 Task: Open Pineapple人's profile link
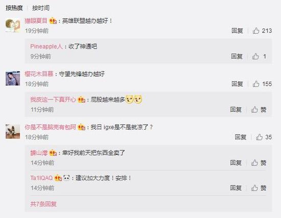click(46, 46)
